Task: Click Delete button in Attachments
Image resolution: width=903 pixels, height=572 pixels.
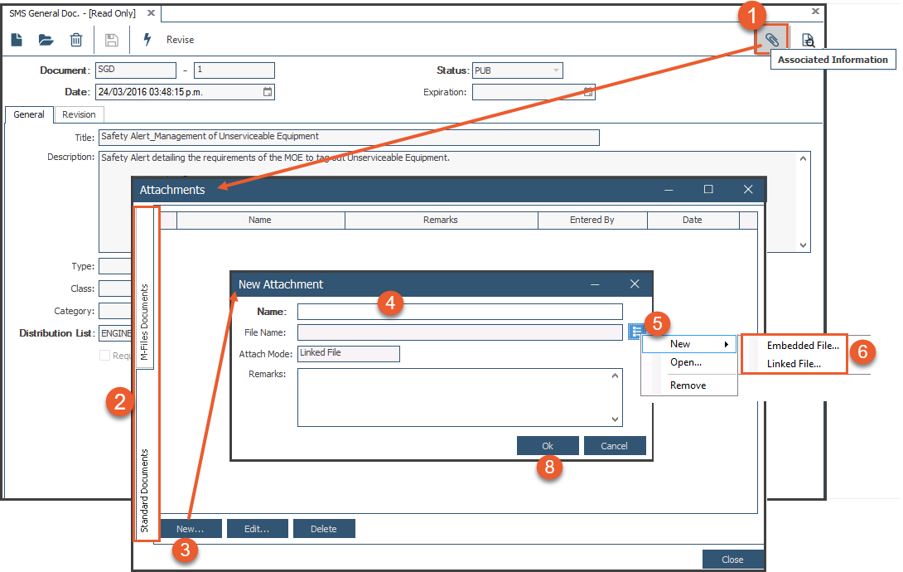Action: coord(324,529)
